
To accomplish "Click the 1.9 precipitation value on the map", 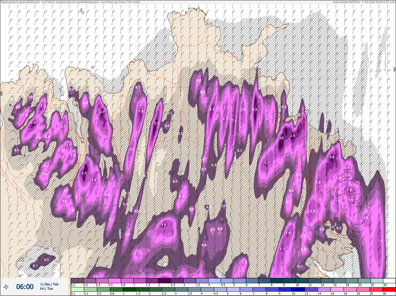I will 338,201.
